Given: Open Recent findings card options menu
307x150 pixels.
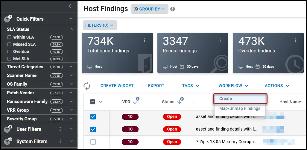Looking at the screenshot, I should (220, 40).
